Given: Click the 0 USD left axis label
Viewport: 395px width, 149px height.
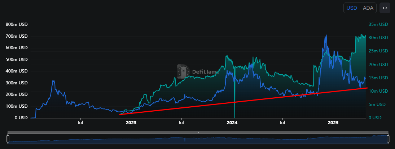Looking at the screenshot, I should click(x=21, y=118).
